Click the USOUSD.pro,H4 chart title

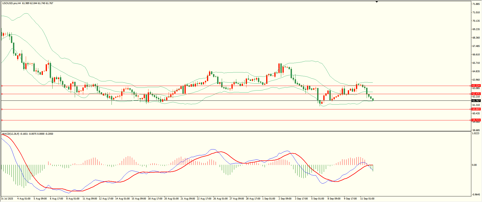pos(12,3)
